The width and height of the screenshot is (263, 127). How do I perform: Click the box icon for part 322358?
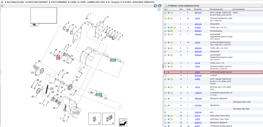[171, 43]
